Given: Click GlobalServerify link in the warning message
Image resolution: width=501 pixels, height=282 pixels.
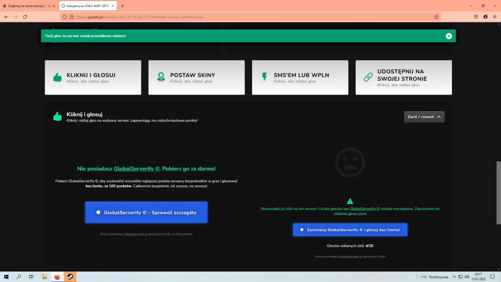Looking at the screenshot, I should coord(365,209).
